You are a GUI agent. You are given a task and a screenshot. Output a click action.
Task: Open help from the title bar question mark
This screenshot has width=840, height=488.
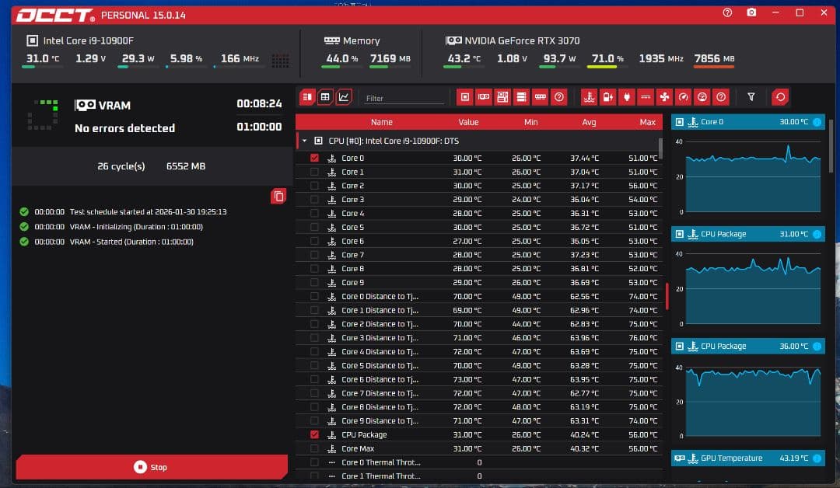click(x=727, y=13)
